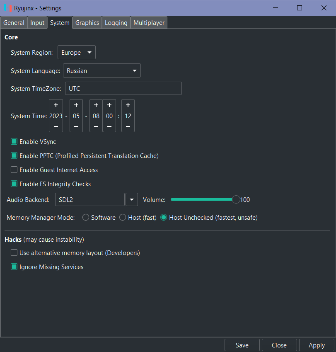
Task: Click the Volume slider handle
Action: click(236, 199)
